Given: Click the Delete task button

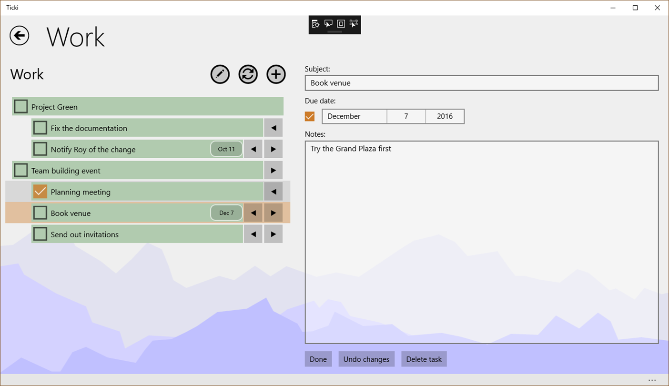Looking at the screenshot, I should coord(424,359).
